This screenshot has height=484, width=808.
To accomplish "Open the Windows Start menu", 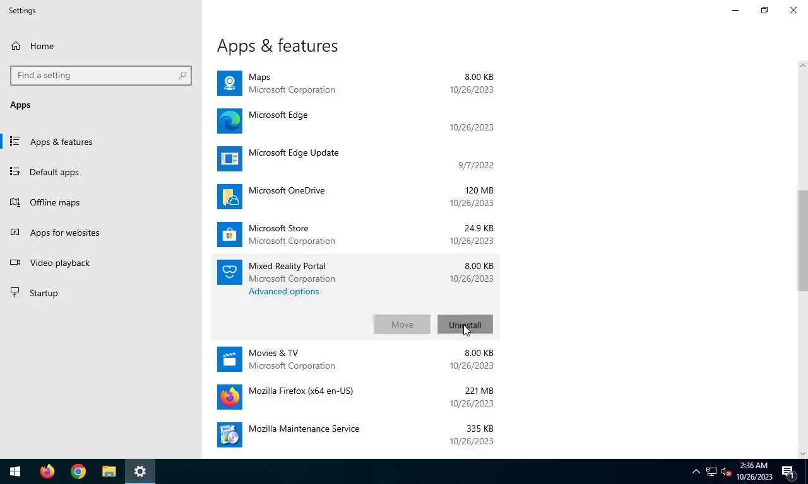I will (x=15, y=471).
